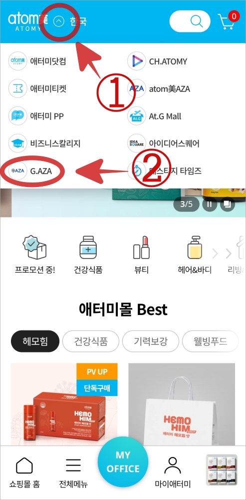Open CH.ATOMY channel icon
Image resolution: width=246 pixels, height=500 pixels.
pyautogui.click(x=137, y=61)
